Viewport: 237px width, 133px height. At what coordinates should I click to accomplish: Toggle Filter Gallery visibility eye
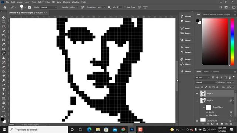(207, 116)
